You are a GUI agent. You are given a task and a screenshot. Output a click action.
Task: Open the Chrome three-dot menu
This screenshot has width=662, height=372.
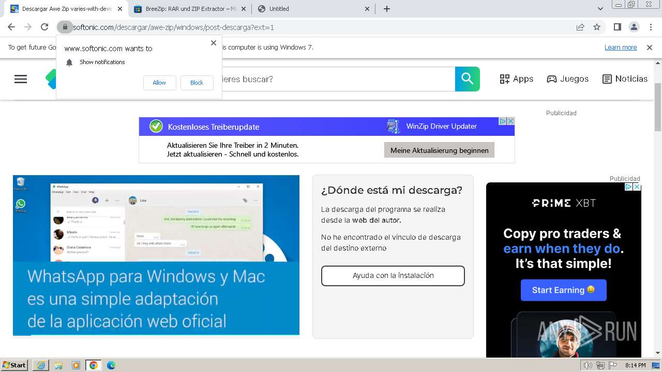click(650, 27)
